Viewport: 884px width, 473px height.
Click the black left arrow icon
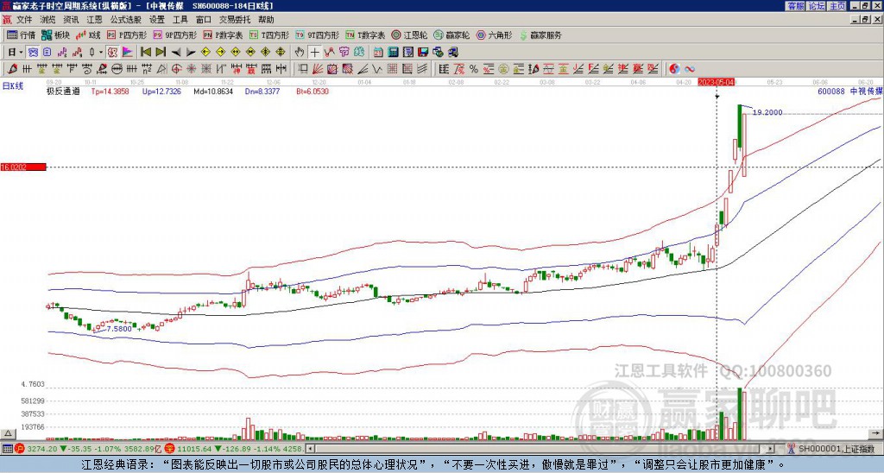pos(176,53)
